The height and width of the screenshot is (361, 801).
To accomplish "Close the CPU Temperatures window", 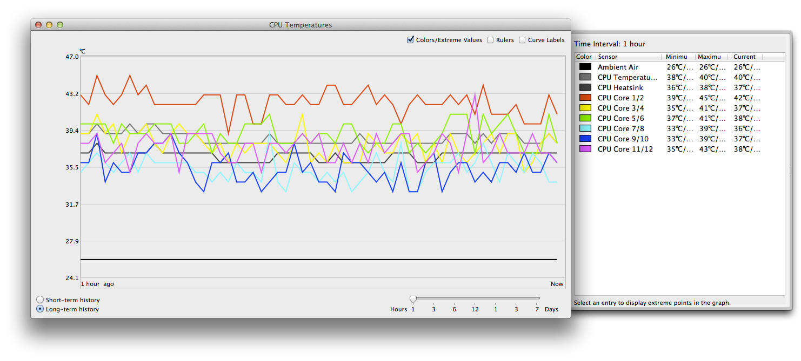I will 38,25.
